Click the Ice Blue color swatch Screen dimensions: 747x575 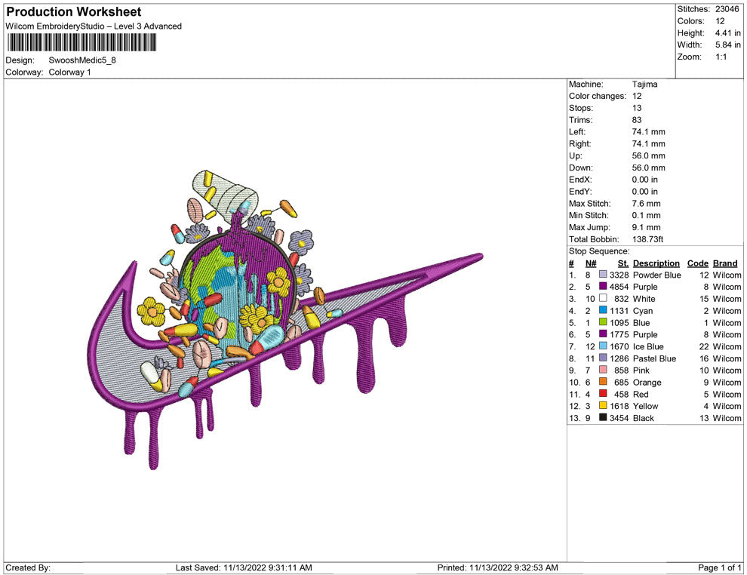tap(603, 346)
